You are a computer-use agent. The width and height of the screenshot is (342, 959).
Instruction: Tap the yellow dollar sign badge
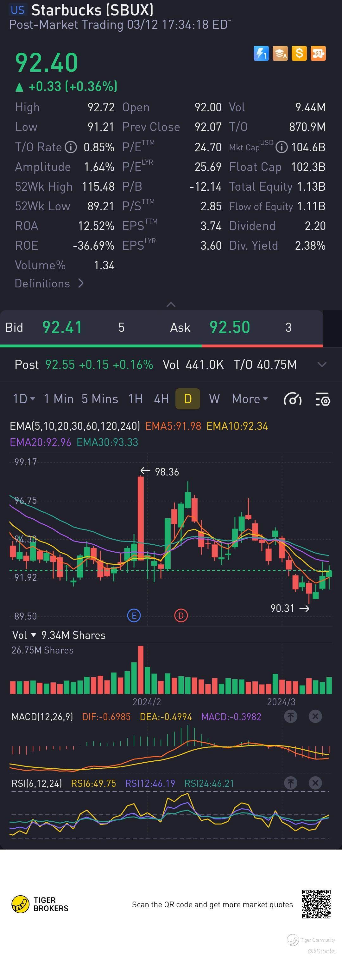coord(299,53)
